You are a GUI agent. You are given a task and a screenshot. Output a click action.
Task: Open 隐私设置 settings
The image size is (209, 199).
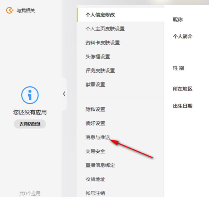(x=95, y=109)
